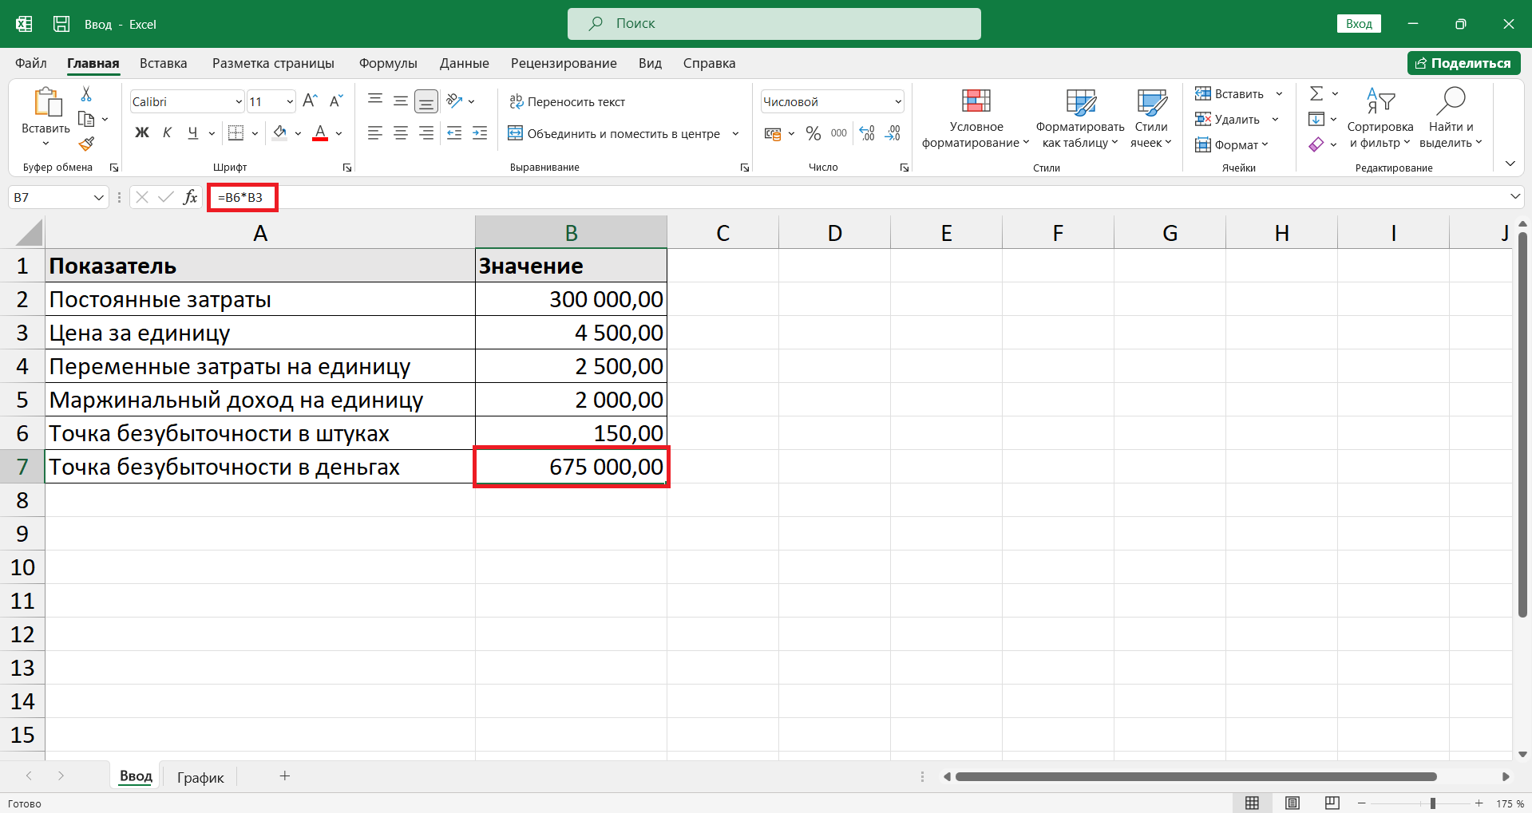
Task: Click the Вставить paste button
Action: (46, 118)
